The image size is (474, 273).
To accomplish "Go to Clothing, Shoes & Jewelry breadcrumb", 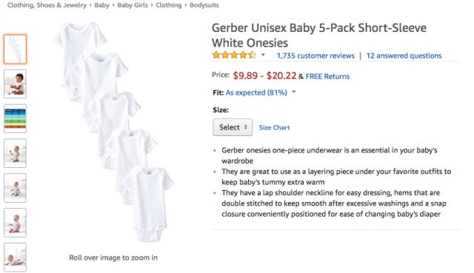I will (47, 5).
